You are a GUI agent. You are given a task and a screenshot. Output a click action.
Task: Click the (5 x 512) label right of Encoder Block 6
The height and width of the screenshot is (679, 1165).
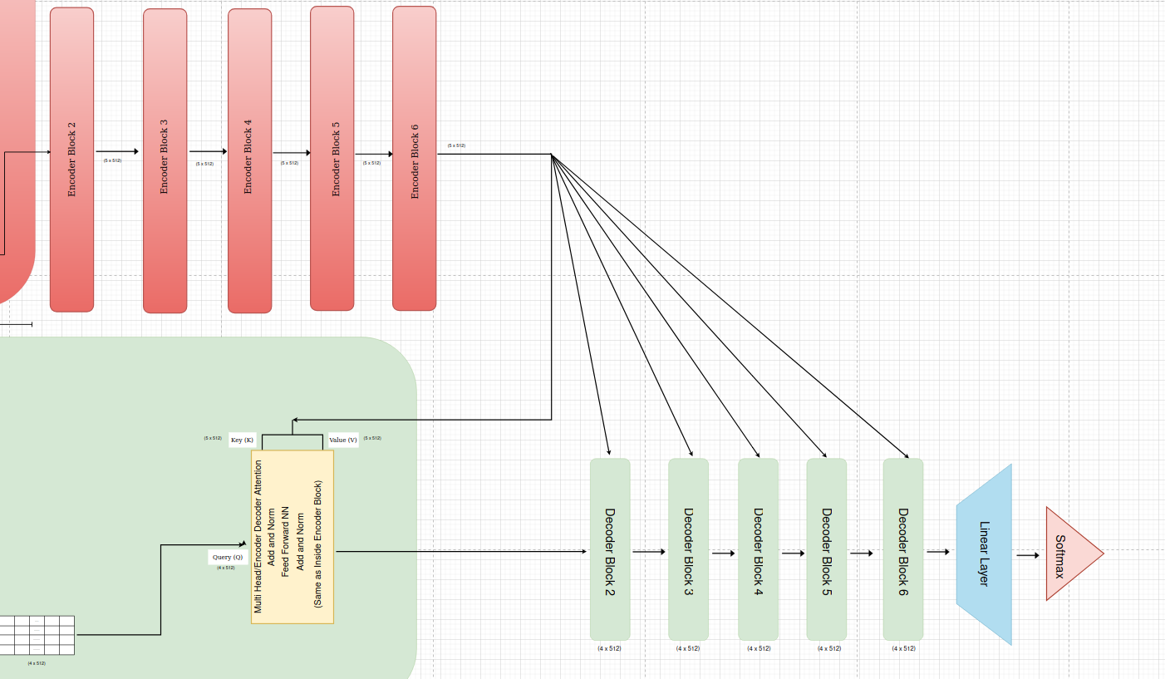click(456, 145)
